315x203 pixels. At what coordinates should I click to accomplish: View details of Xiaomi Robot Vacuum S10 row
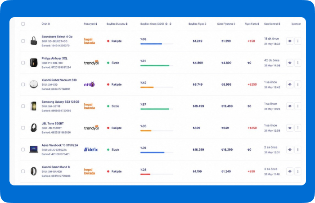click(290, 84)
